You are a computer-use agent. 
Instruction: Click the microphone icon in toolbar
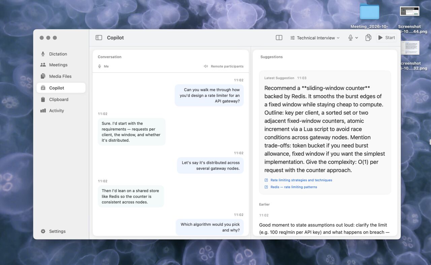pos(351,38)
